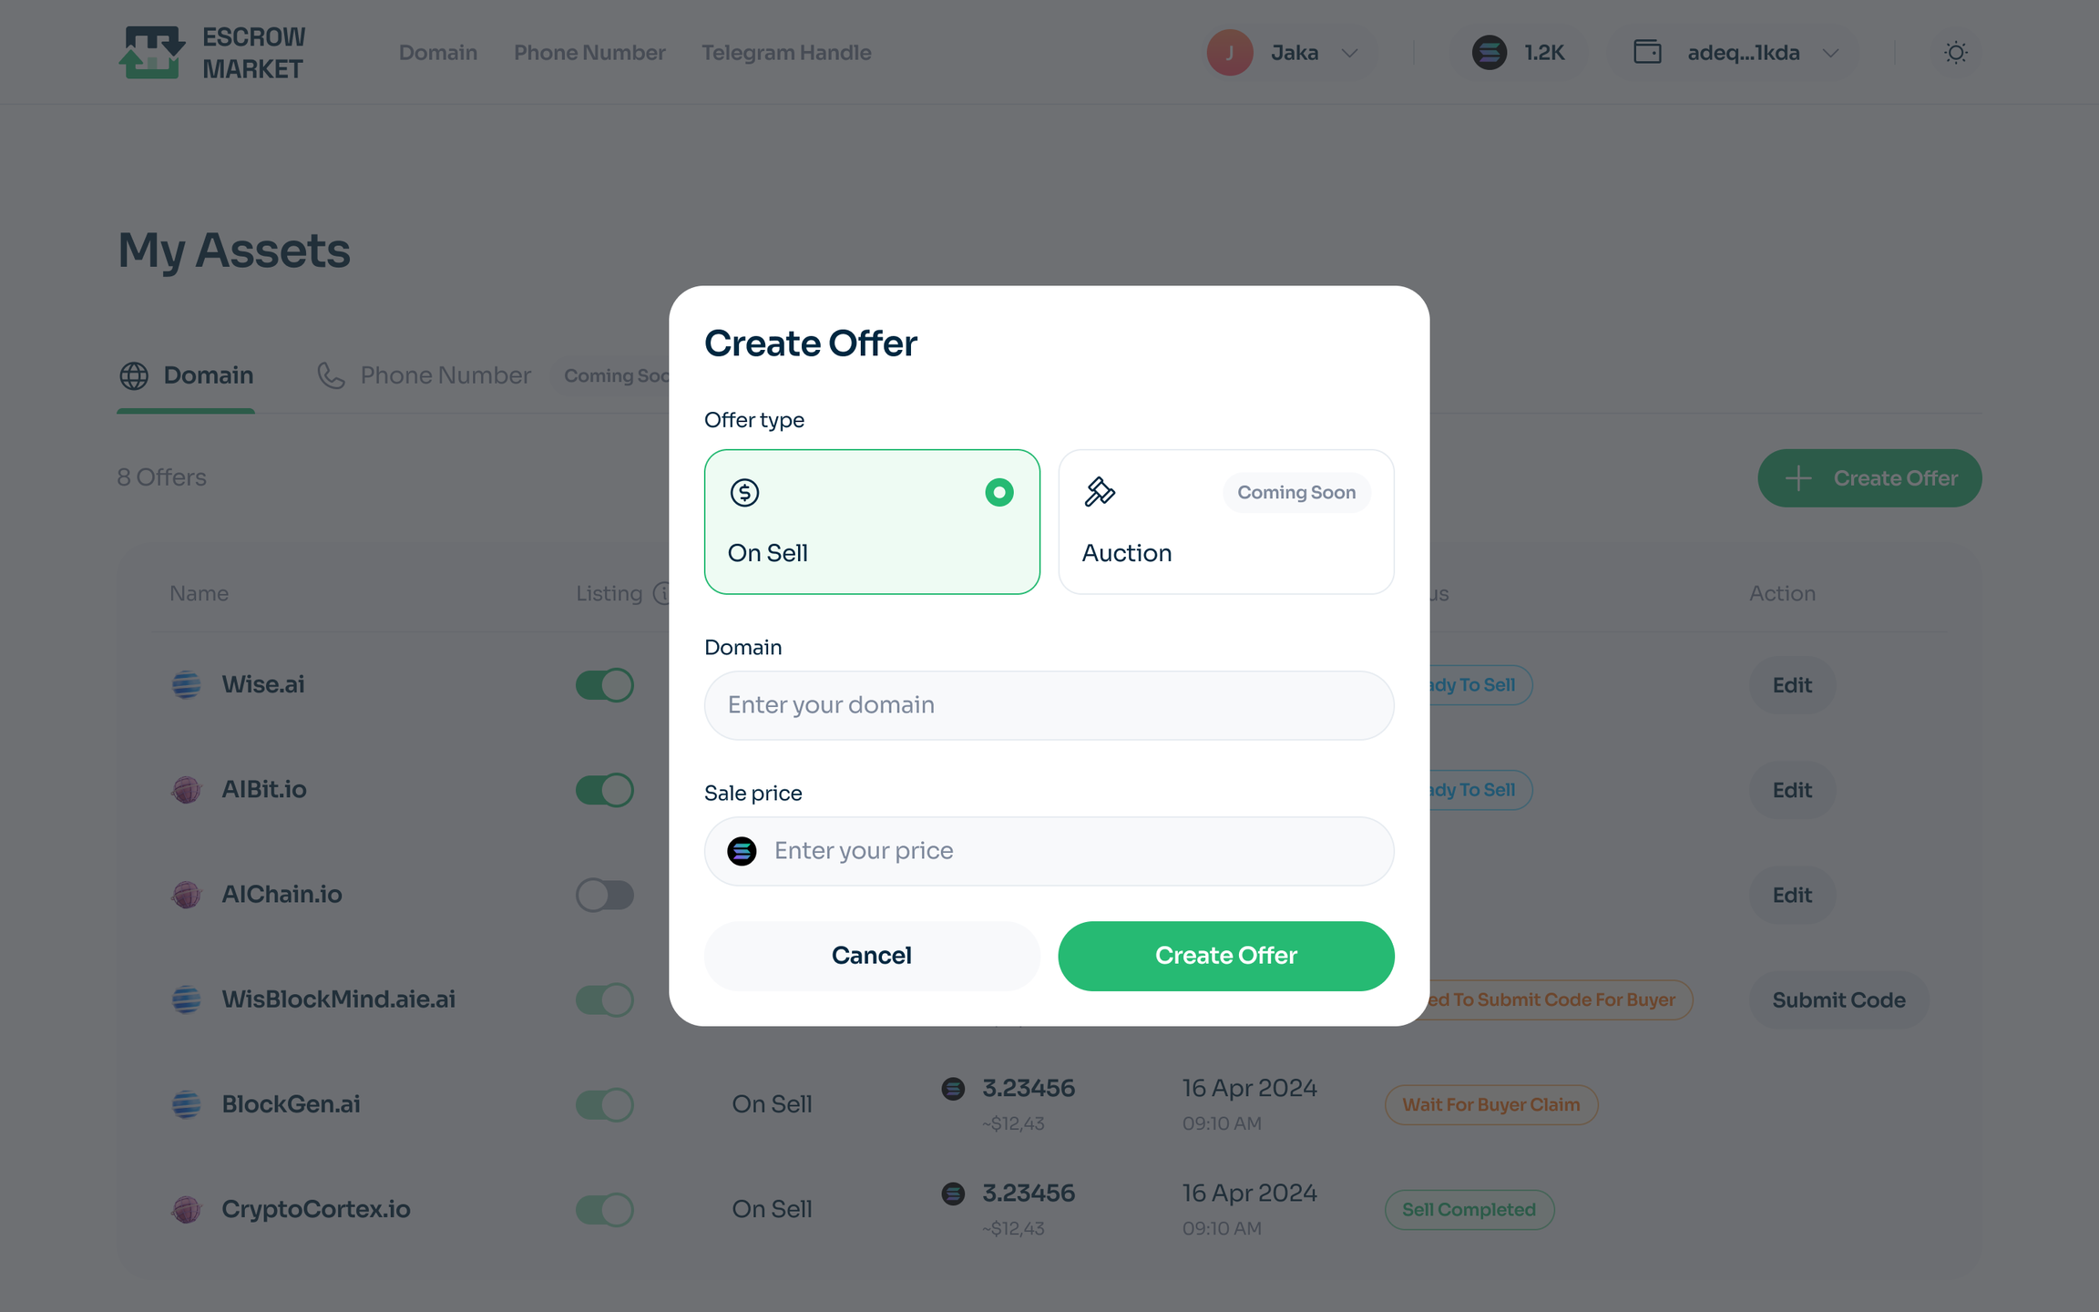Select the On Sell radio button
Image resolution: width=2099 pixels, height=1312 pixels.
pyautogui.click(x=999, y=493)
